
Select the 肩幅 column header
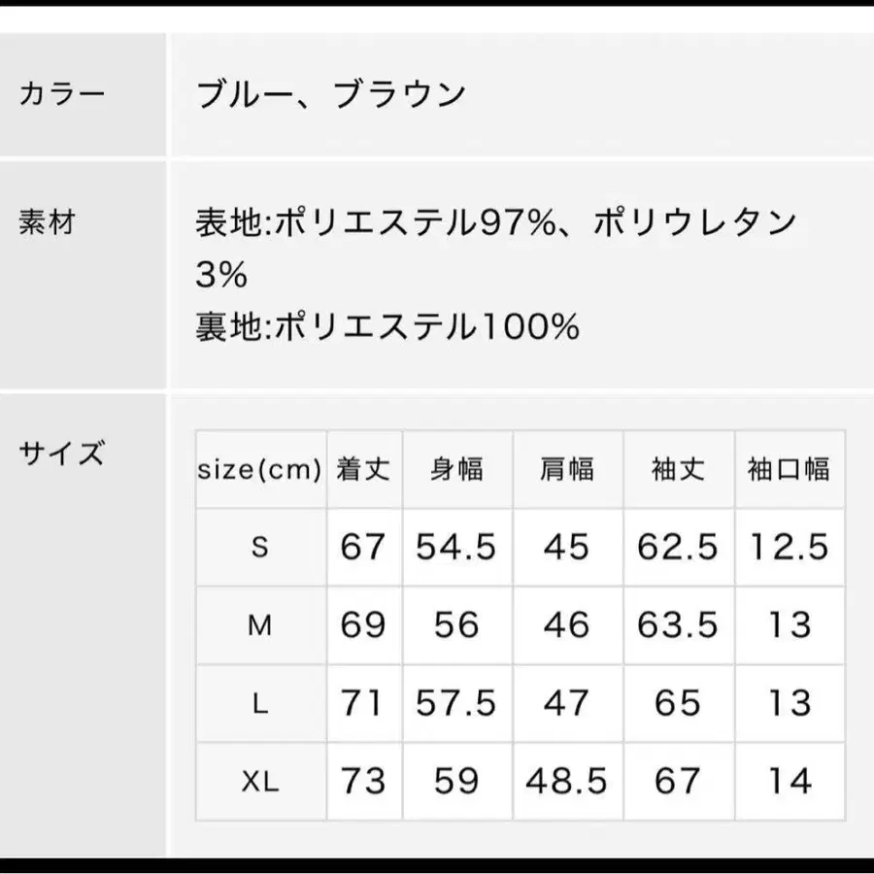pos(567,470)
